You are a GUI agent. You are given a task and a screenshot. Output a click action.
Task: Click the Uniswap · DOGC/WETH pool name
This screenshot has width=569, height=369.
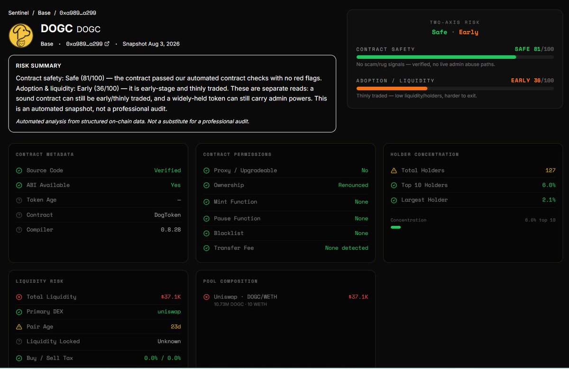[x=246, y=297]
